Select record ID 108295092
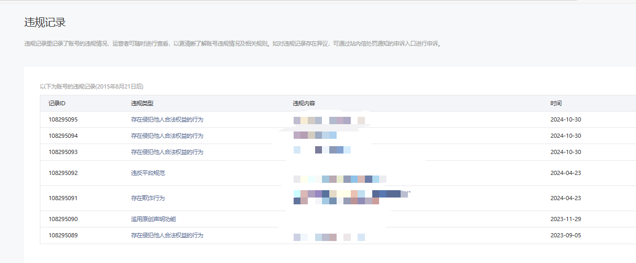Image resolution: width=636 pixels, height=263 pixels. click(x=63, y=173)
